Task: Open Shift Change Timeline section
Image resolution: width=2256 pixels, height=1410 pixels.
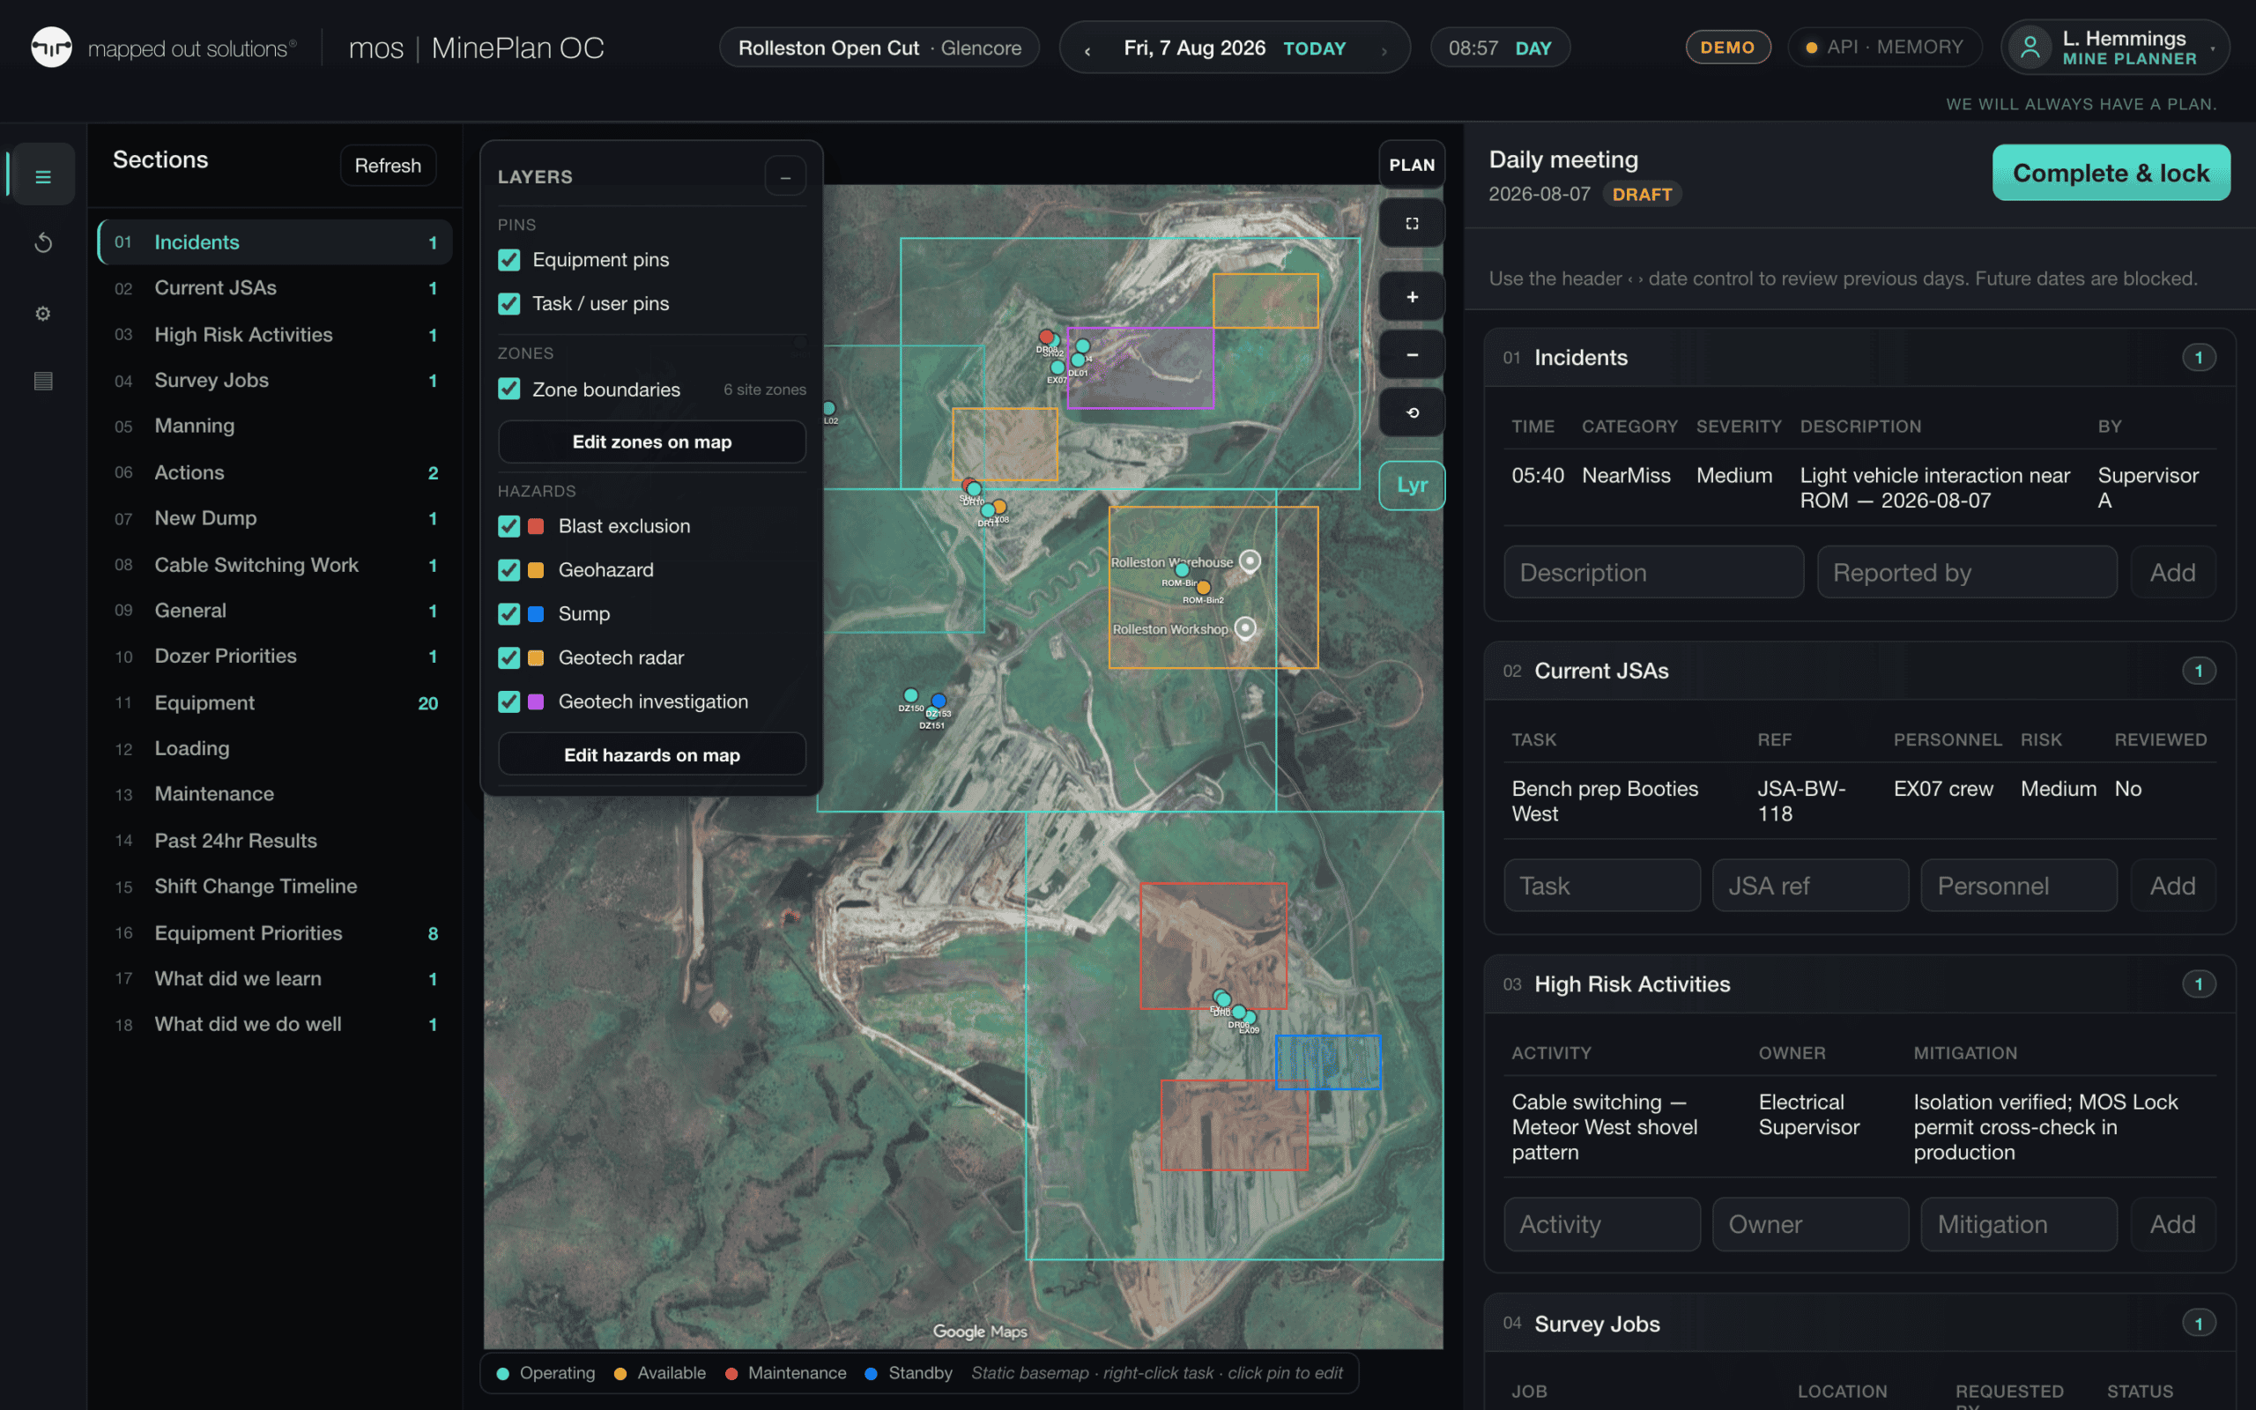Action: point(275,887)
